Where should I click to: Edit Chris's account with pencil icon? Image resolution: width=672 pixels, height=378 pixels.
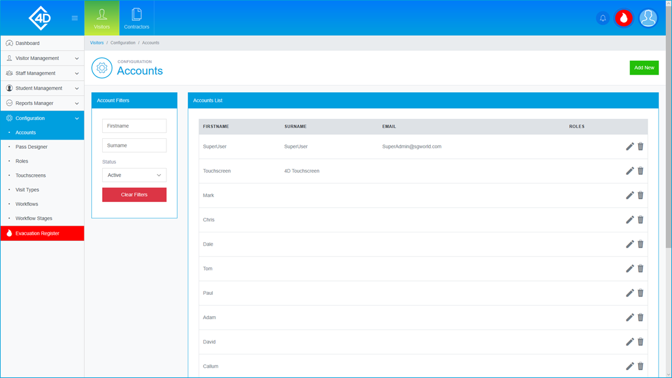[629, 220]
